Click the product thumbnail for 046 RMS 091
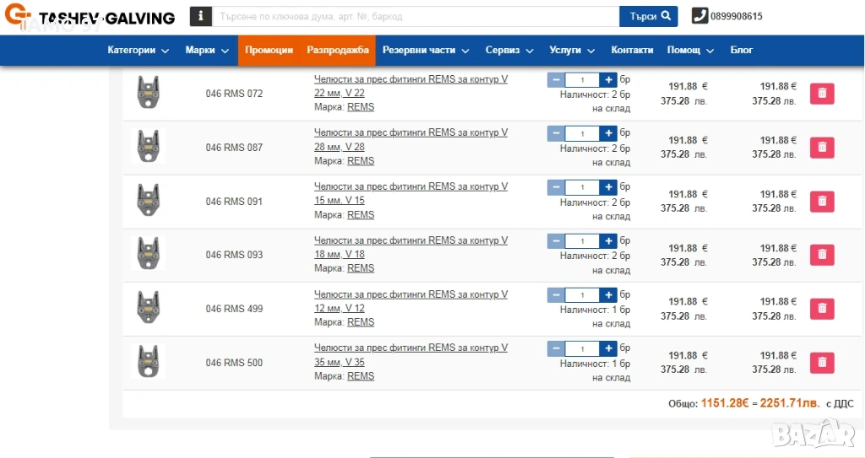Screen dimensions: 865x458 pos(149,201)
